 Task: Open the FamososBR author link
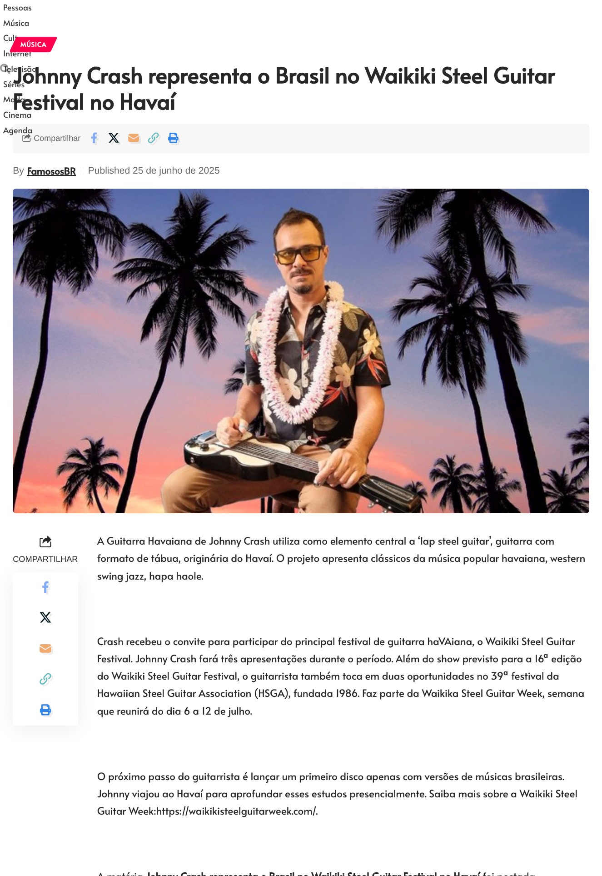click(51, 171)
